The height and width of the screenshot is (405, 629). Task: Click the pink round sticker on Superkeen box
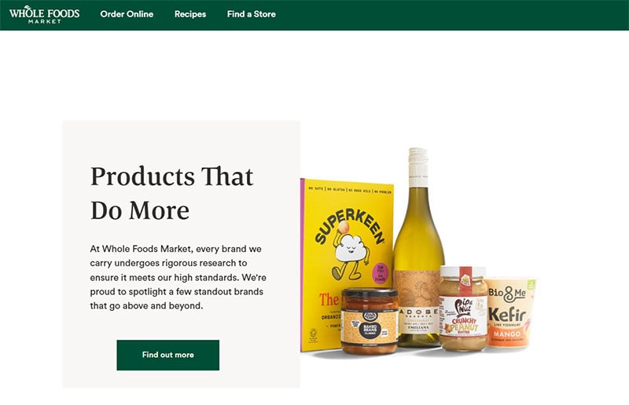[x=381, y=273]
